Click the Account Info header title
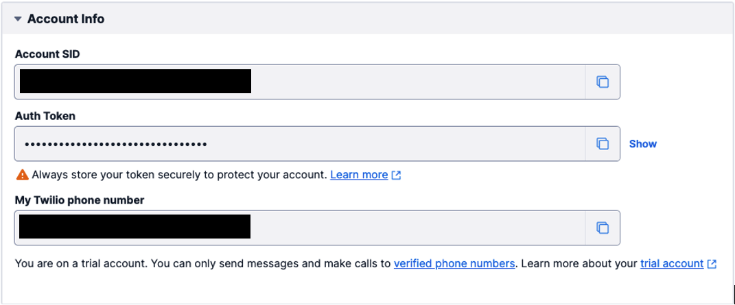This screenshot has width=735, height=305. [66, 19]
